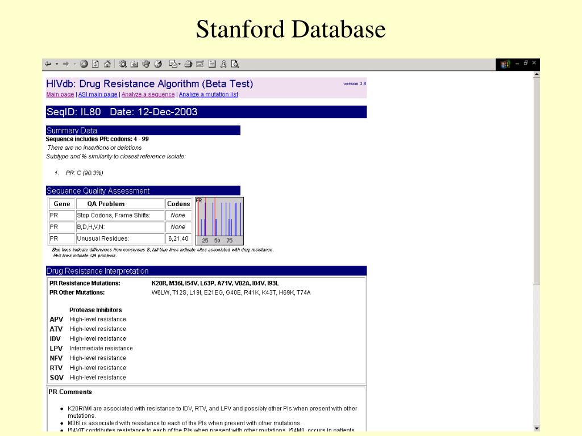Image resolution: width=582 pixels, height=436 pixels.
Task: Go back using the Back arrow
Action: [x=48, y=64]
